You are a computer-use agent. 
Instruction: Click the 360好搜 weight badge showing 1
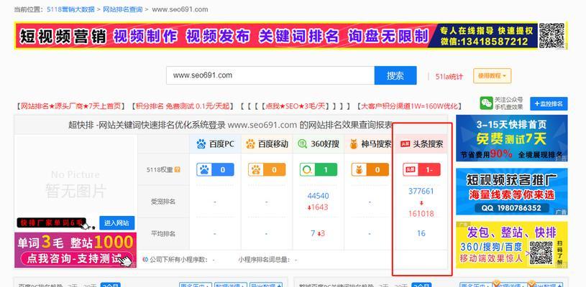(319, 169)
